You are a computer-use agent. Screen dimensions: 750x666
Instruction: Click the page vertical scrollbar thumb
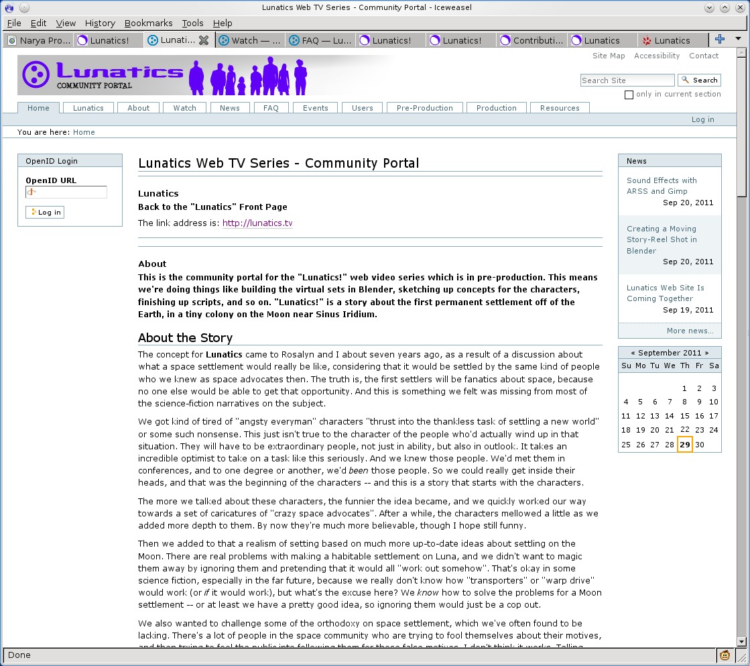point(741,127)
